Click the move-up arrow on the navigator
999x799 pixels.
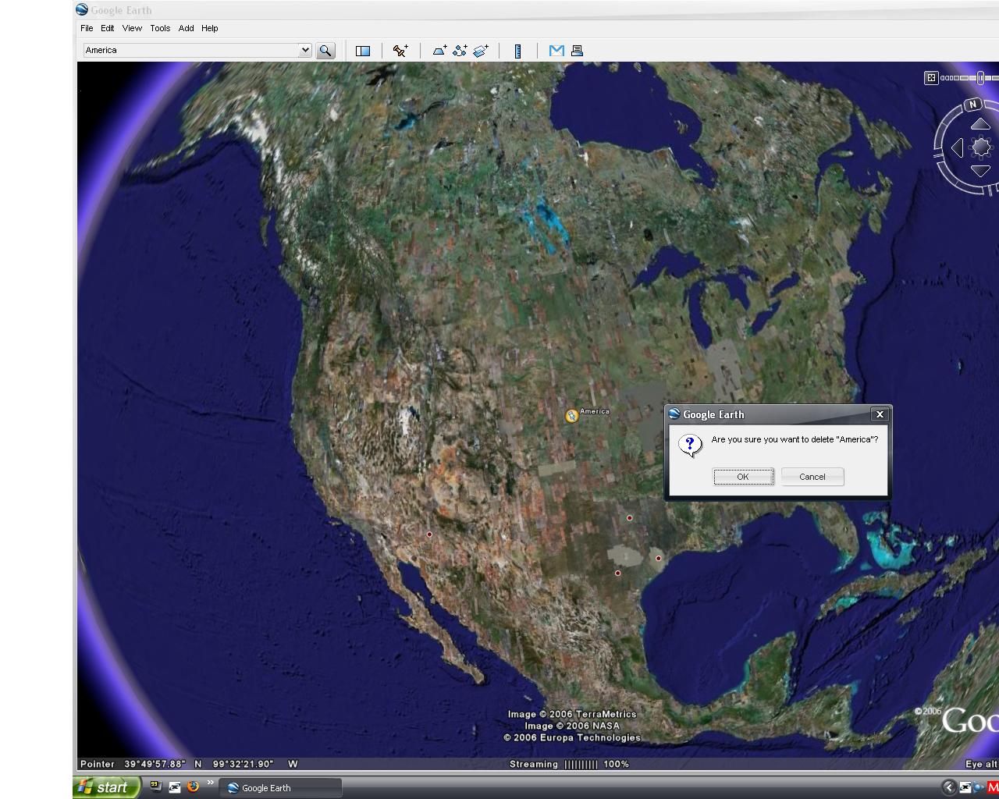tap(980, 124)
